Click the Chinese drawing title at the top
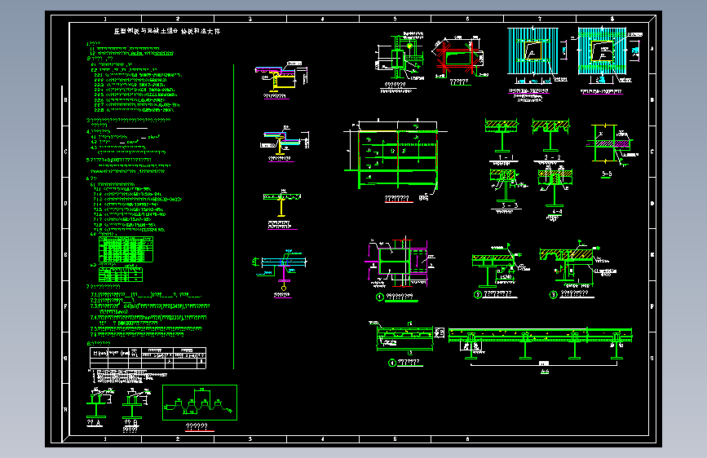The image size is (707, 458). (167, 31)
